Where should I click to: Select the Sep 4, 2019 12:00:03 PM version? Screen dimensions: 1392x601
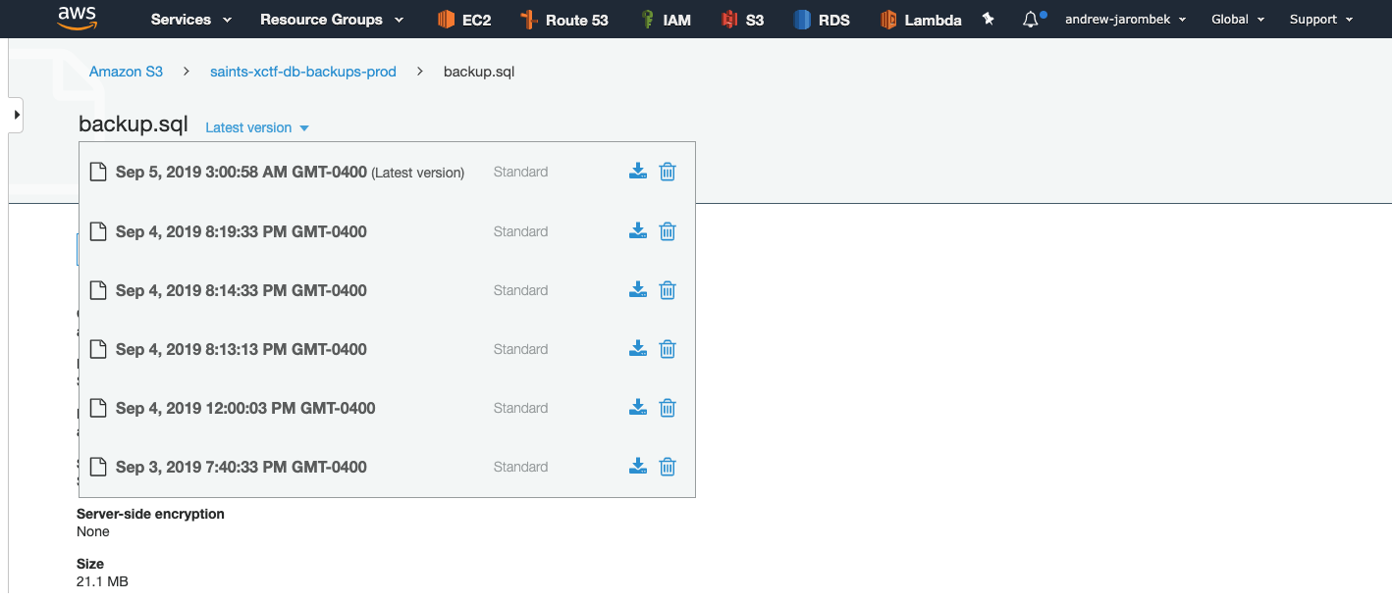(245, 408)
